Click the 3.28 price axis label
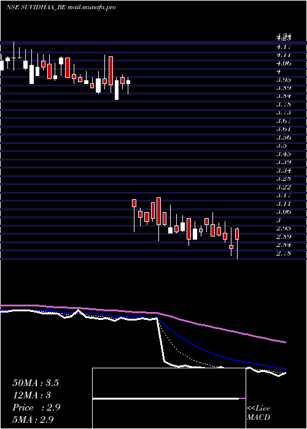The image size is (307, 429). click(x=284, y=179)
